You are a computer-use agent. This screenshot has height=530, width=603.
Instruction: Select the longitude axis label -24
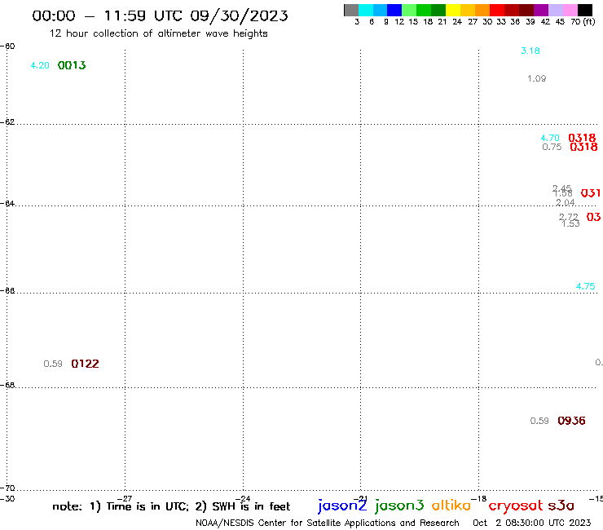tap(243, 499)
